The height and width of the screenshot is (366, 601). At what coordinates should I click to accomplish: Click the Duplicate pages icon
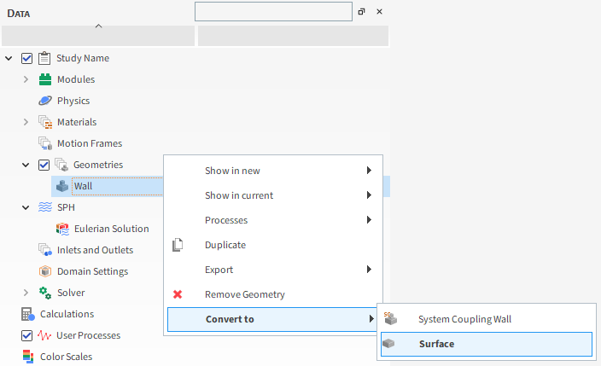[178, 245]
